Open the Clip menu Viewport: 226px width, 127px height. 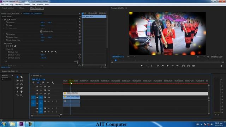[x=12, y=5]
